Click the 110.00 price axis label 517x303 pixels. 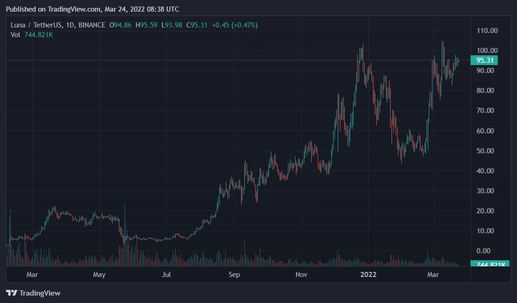(488, 31)
